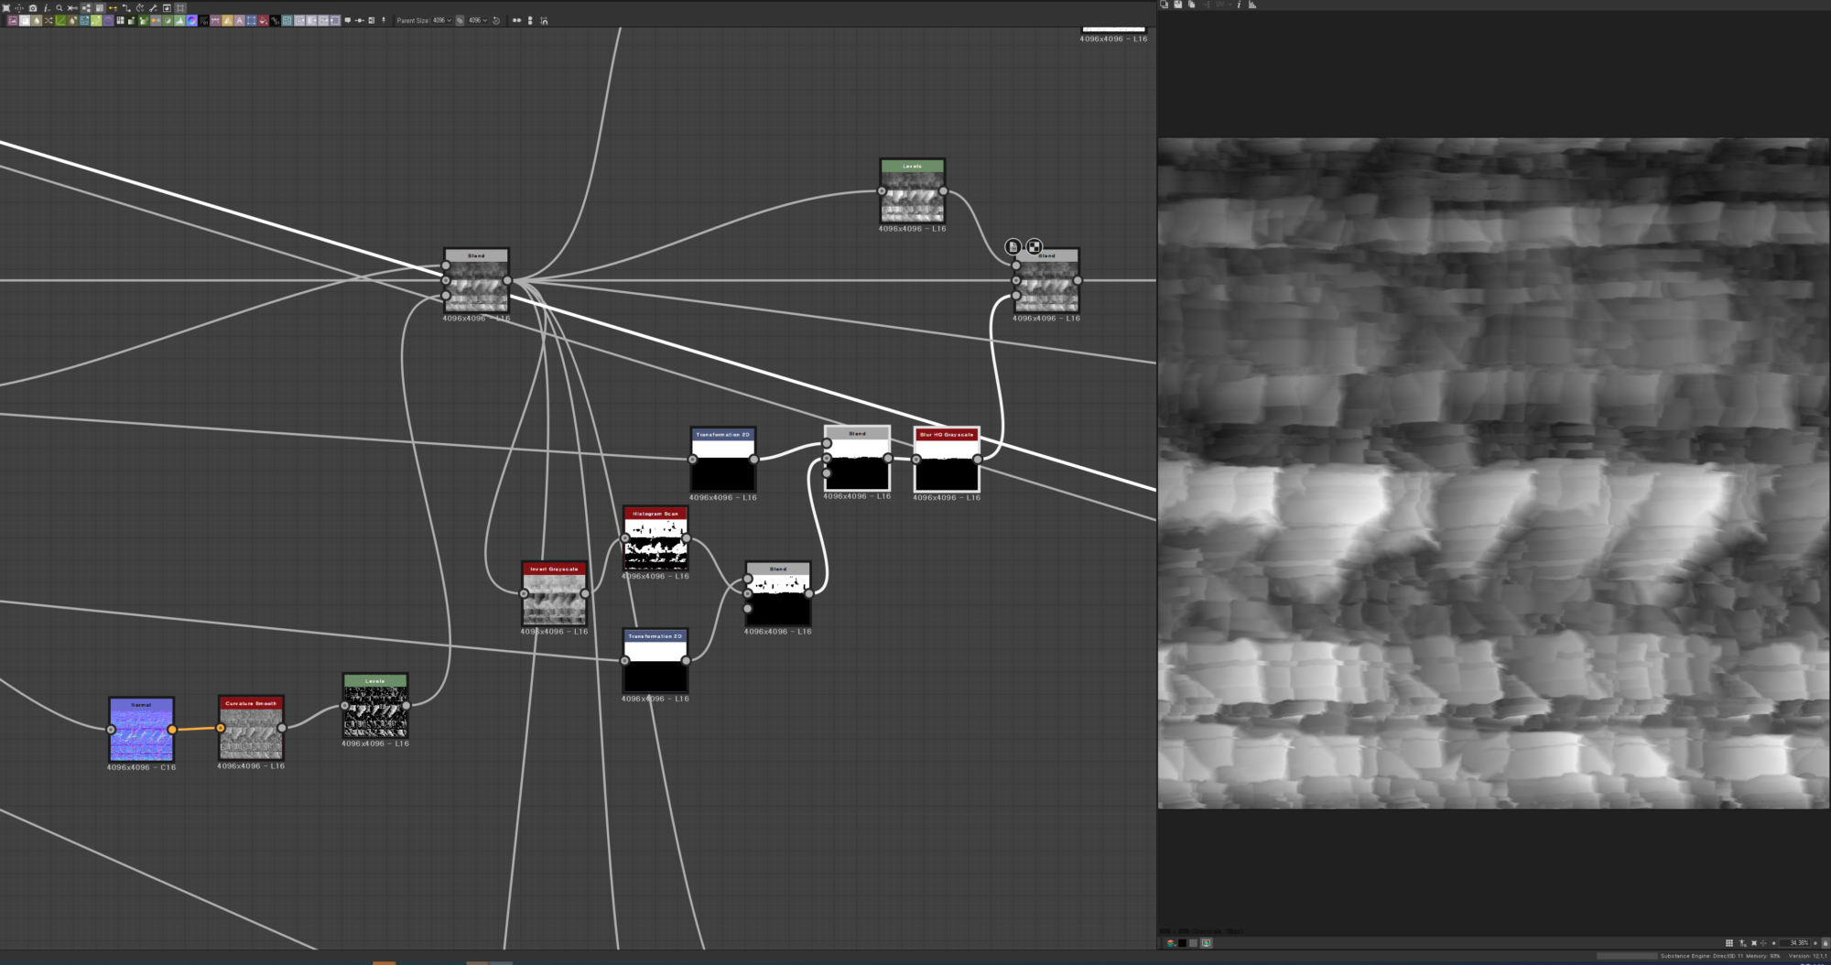
Task: Toggle tiling grid display in 2D view
Action: point(1728,943)
